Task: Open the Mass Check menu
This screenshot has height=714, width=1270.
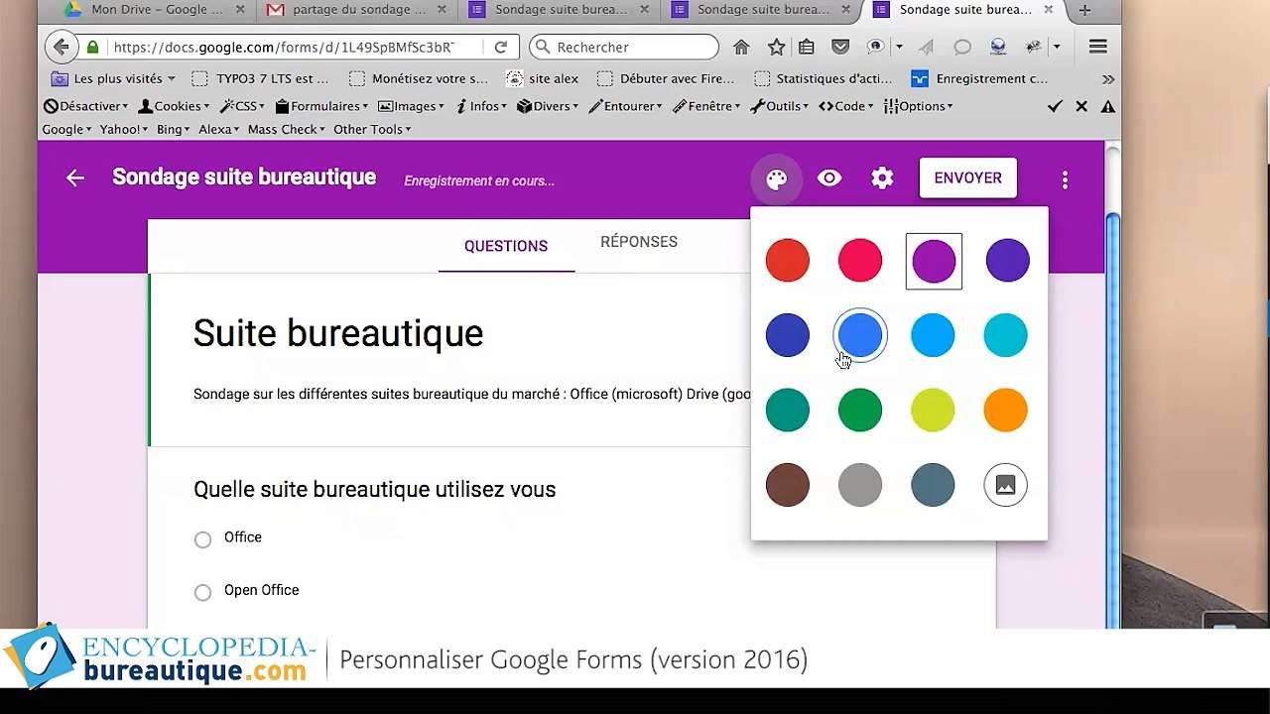Action: 286,129
